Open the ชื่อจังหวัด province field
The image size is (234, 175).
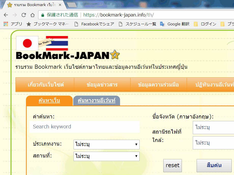pyautogui.click(x=213, y=127)
